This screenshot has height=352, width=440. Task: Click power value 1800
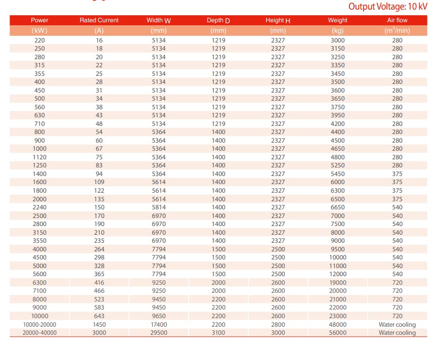[x=39, y=191]
